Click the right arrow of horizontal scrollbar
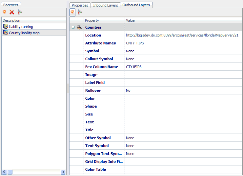 (63, 172)
